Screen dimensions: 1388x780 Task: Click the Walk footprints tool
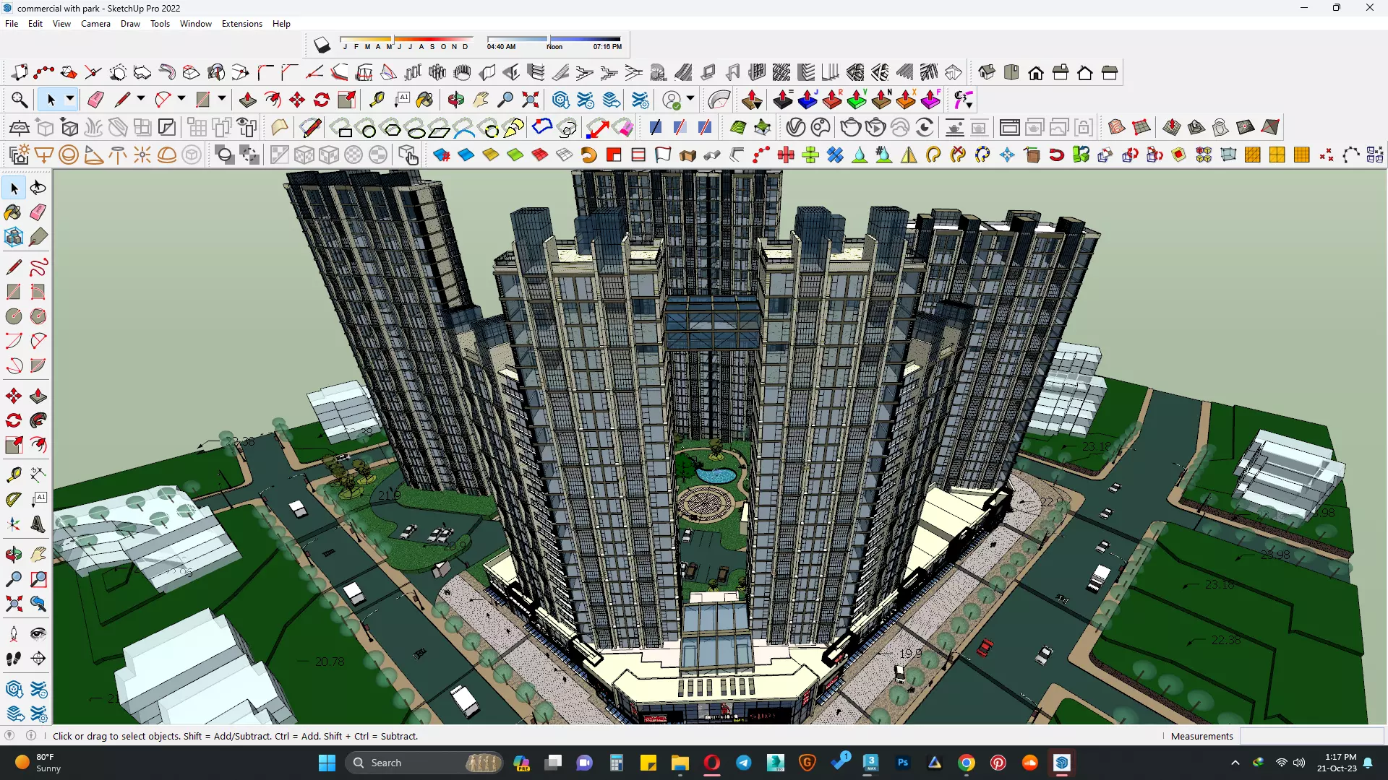point(13,659)
